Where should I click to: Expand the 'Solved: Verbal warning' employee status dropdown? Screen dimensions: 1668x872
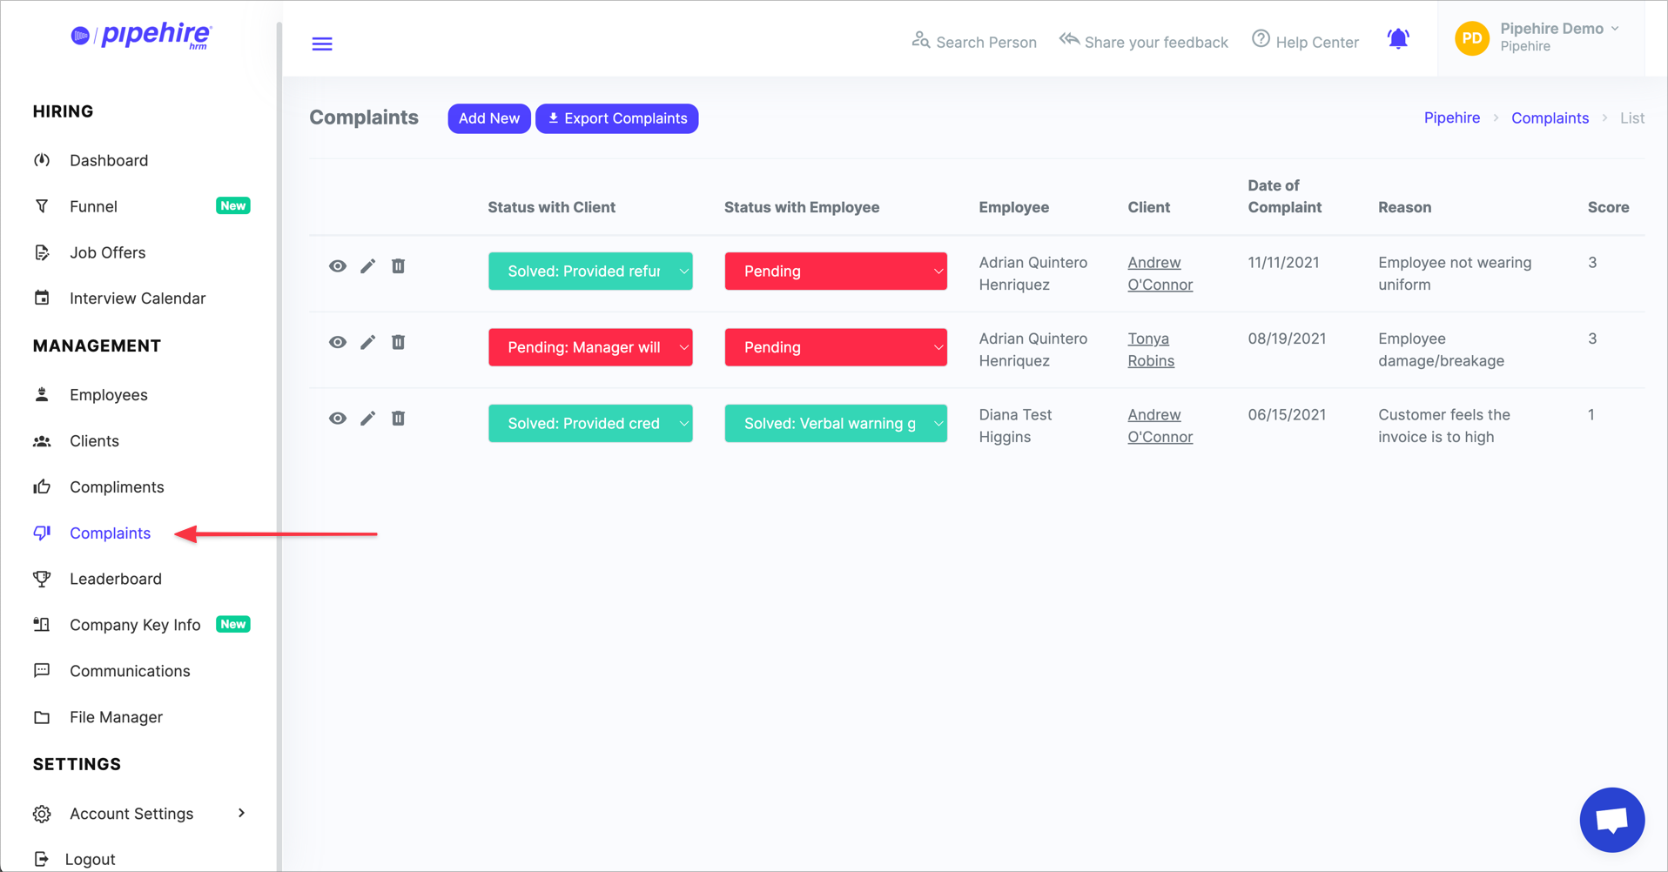836,424
